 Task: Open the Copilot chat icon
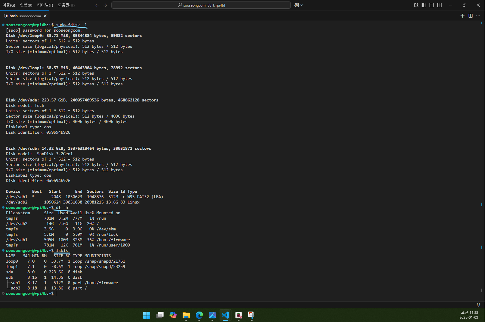(297, 5)
